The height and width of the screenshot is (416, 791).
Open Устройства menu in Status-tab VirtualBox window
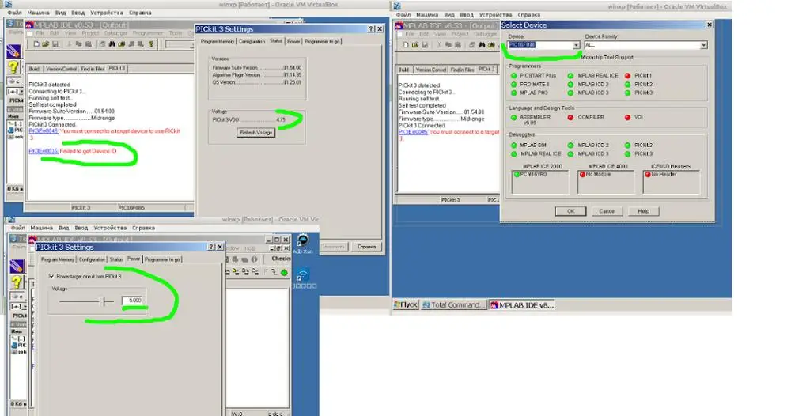107,13
